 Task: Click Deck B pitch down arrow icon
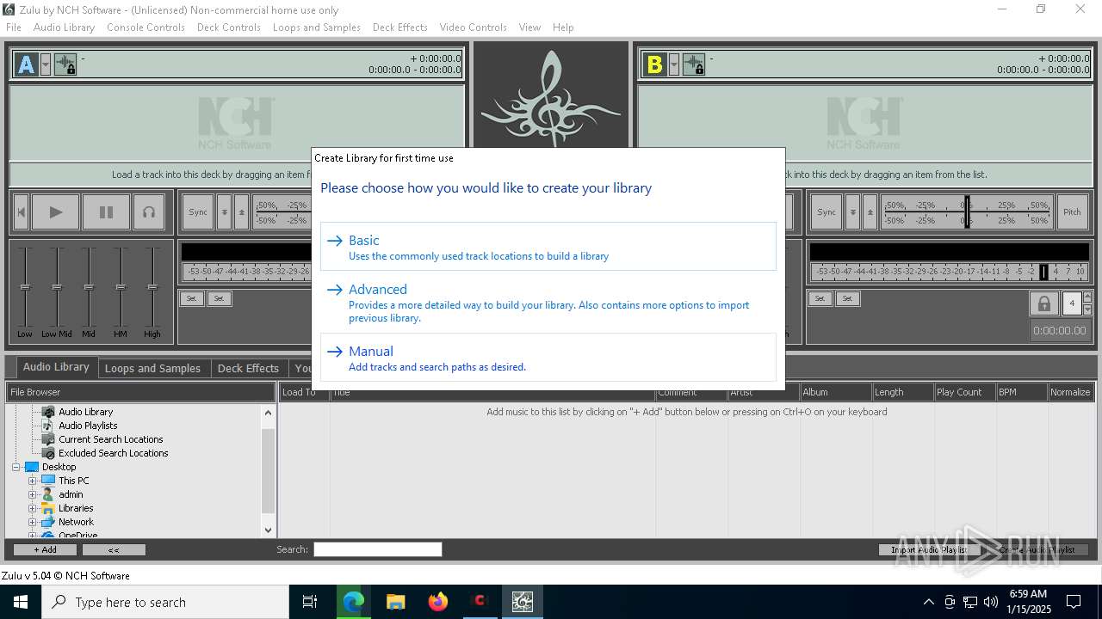click(x=852, y=212)
